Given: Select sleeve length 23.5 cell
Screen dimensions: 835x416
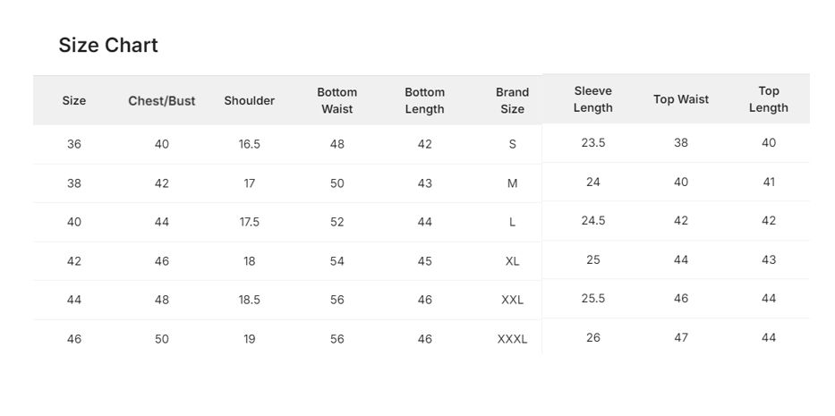Looking at the screenshot, I should tap(593, 143).
